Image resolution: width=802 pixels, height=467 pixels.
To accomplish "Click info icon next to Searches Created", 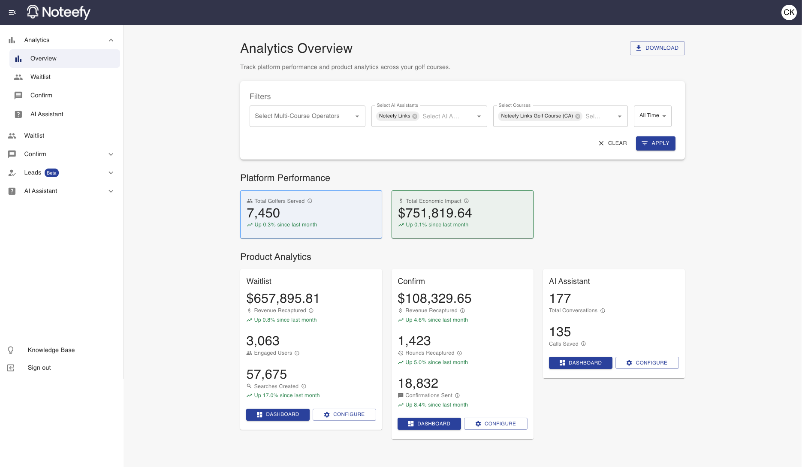I will (304, 386).
